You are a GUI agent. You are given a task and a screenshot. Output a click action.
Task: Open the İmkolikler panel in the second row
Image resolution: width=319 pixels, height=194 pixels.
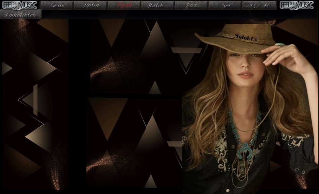21,14
